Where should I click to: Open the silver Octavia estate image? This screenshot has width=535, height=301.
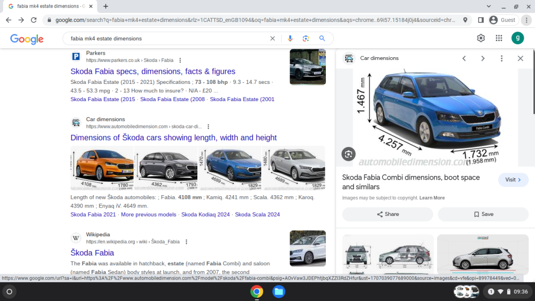pos(294,168)
